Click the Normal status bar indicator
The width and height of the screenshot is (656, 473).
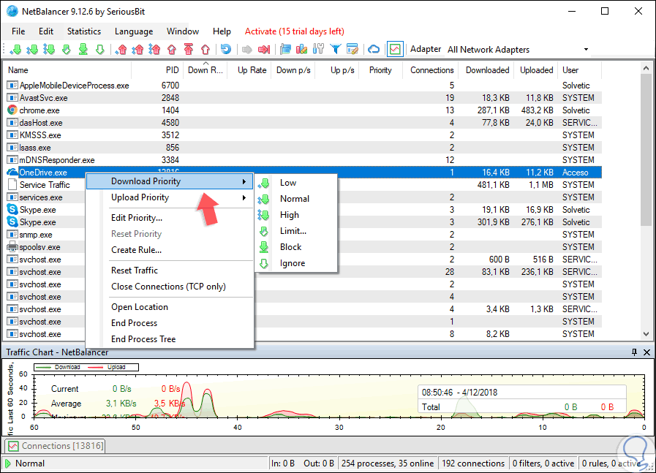24,463
